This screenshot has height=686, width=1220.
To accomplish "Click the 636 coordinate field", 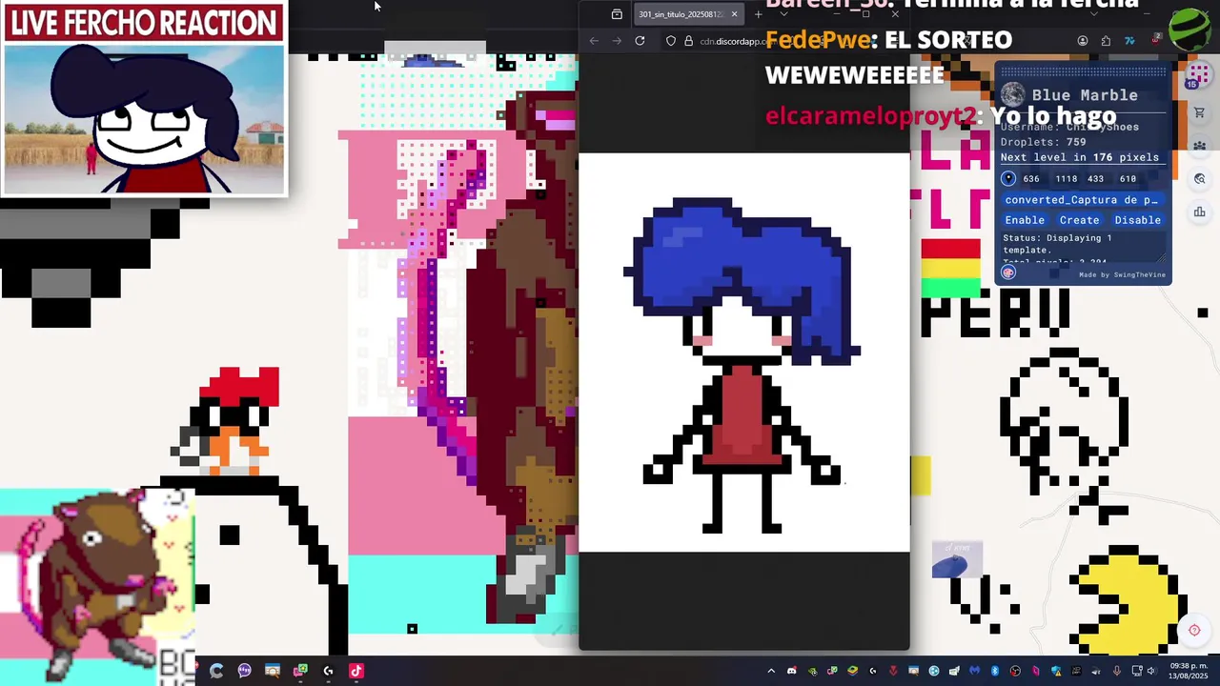I will tap(1031, 179).
